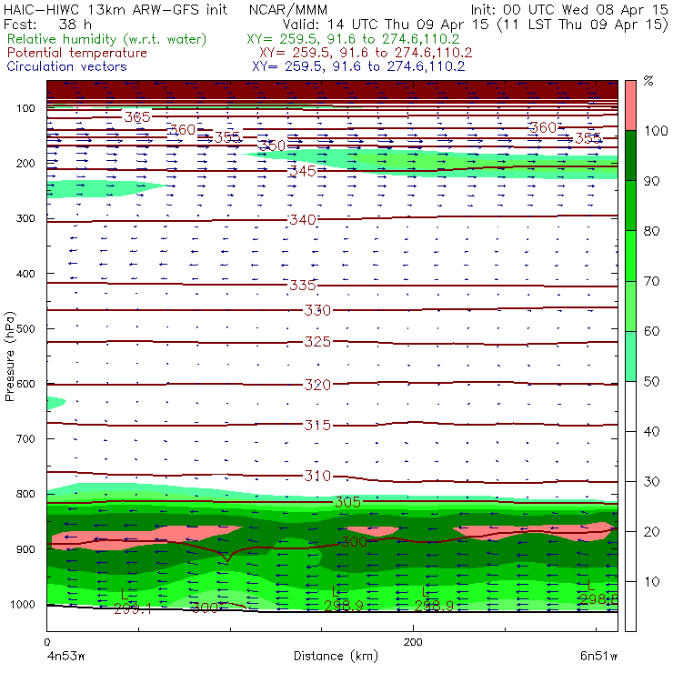Click the 'Fcst: 38 h' forecast label
Screen dimensions: 673x673
[47, 25]
